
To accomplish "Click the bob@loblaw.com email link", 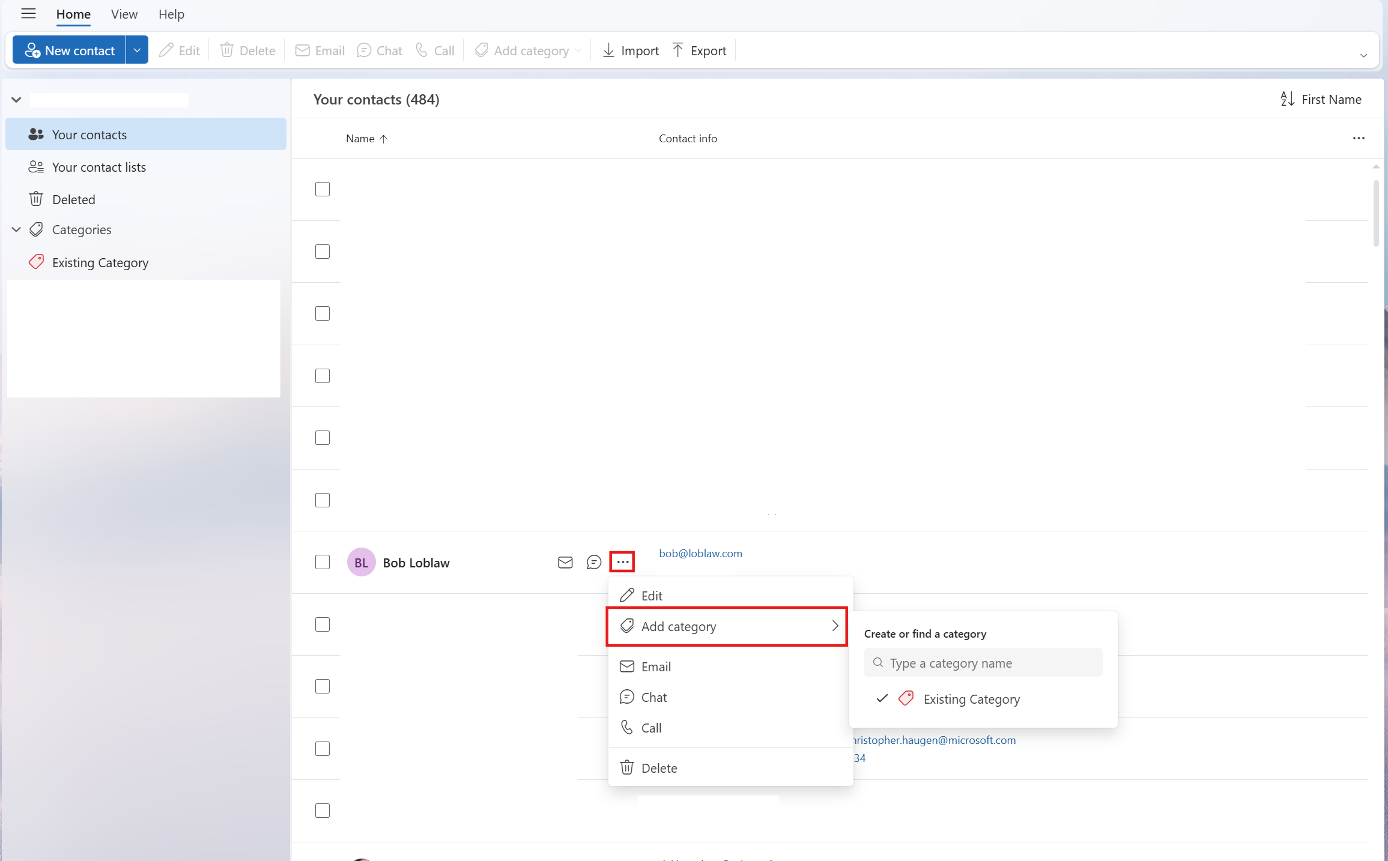I will pyautogui.click(x=700, y=553).
